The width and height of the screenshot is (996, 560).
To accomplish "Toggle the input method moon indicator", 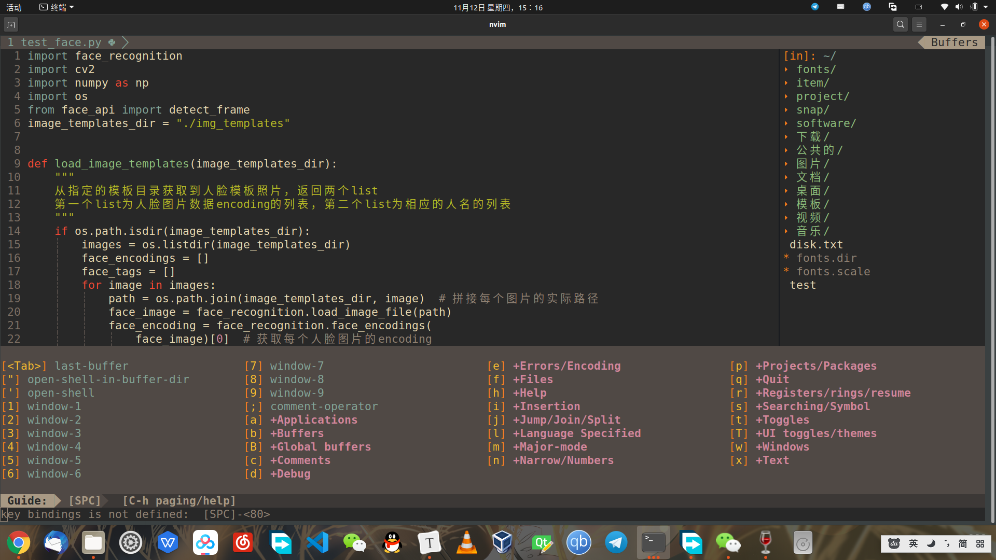I will tap(931, 543).
